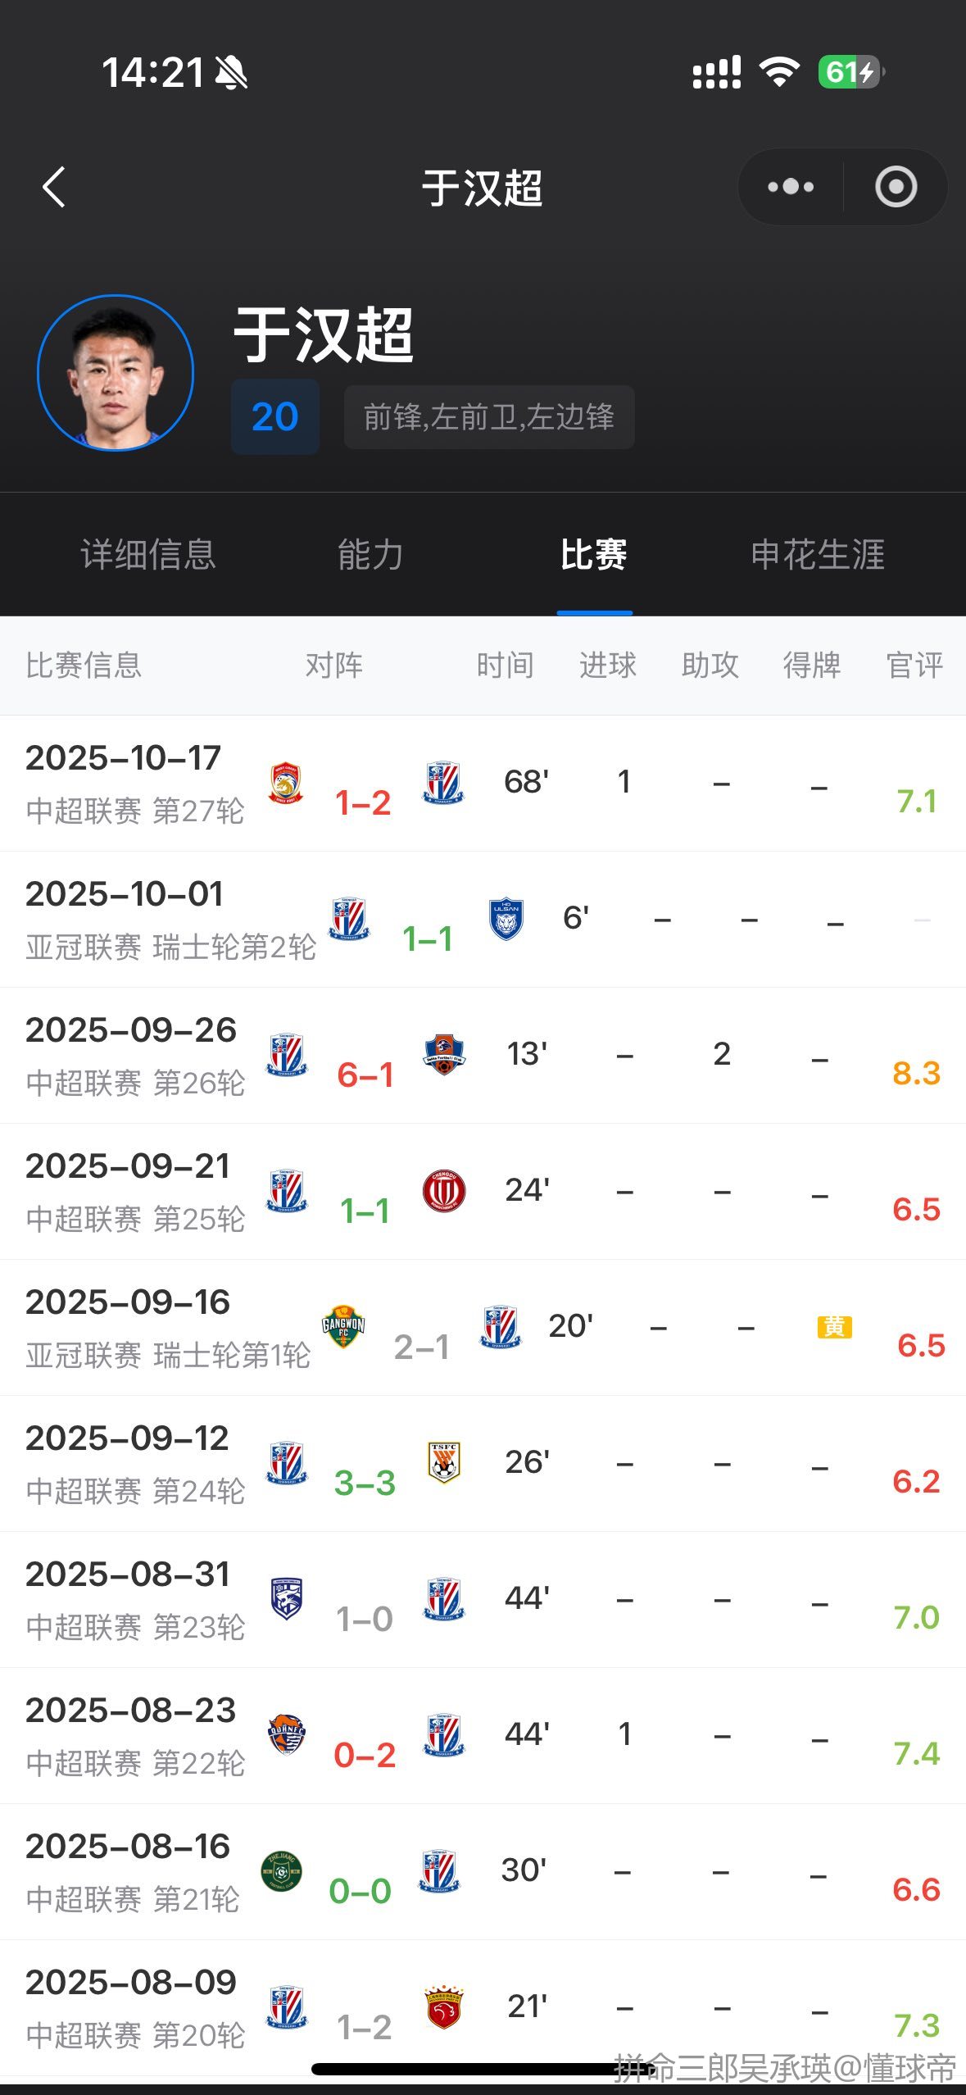Tap the 前锋,左前卫,左边锋 position tag
Viewport: 966px width, 2095px height.
489,417
